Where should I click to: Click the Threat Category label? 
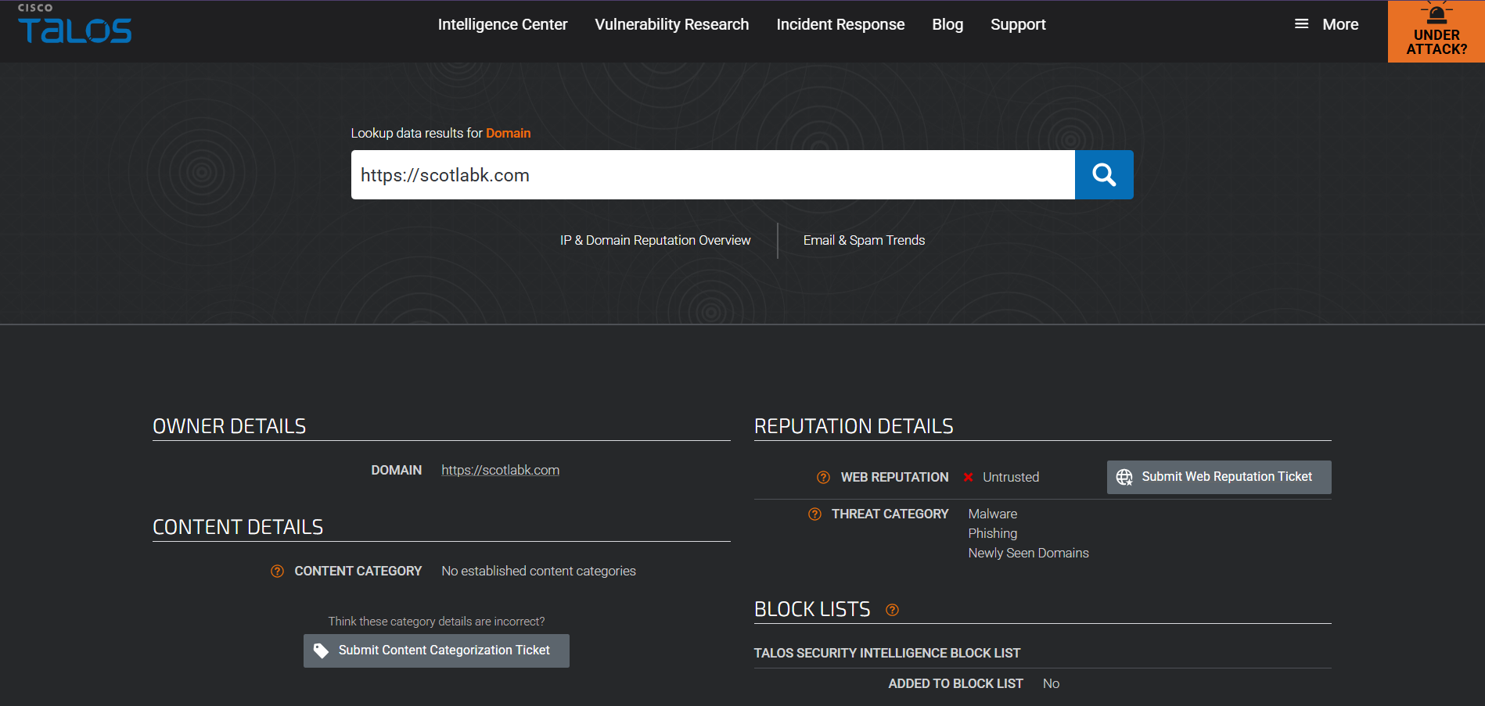[890, 514]
